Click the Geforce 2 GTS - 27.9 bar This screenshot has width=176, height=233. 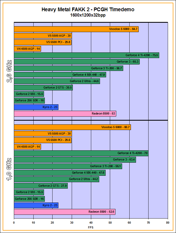click(x=41, y=186)
